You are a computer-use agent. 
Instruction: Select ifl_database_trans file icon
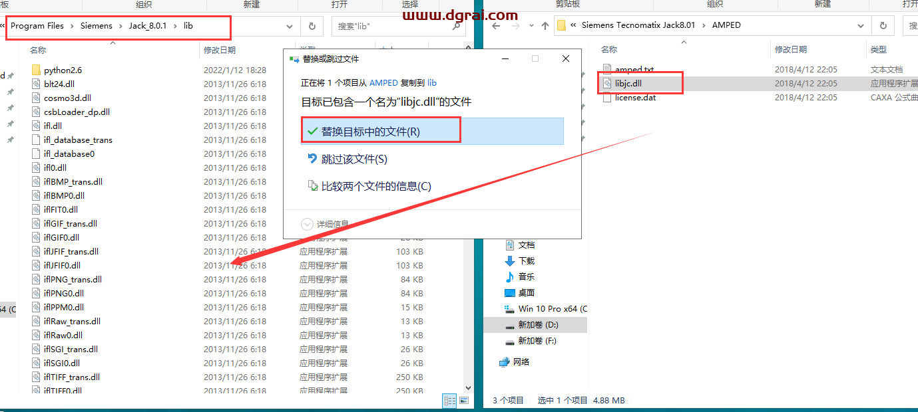37,140
